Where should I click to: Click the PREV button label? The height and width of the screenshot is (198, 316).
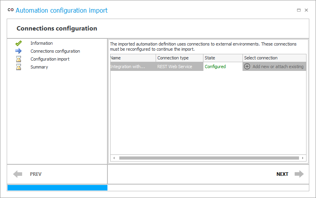[x=36, y=174]
